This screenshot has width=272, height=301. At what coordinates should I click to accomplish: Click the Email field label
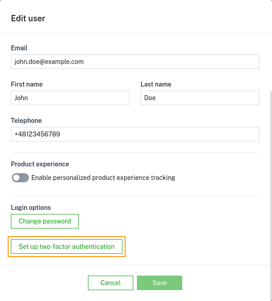click(19, 48)
